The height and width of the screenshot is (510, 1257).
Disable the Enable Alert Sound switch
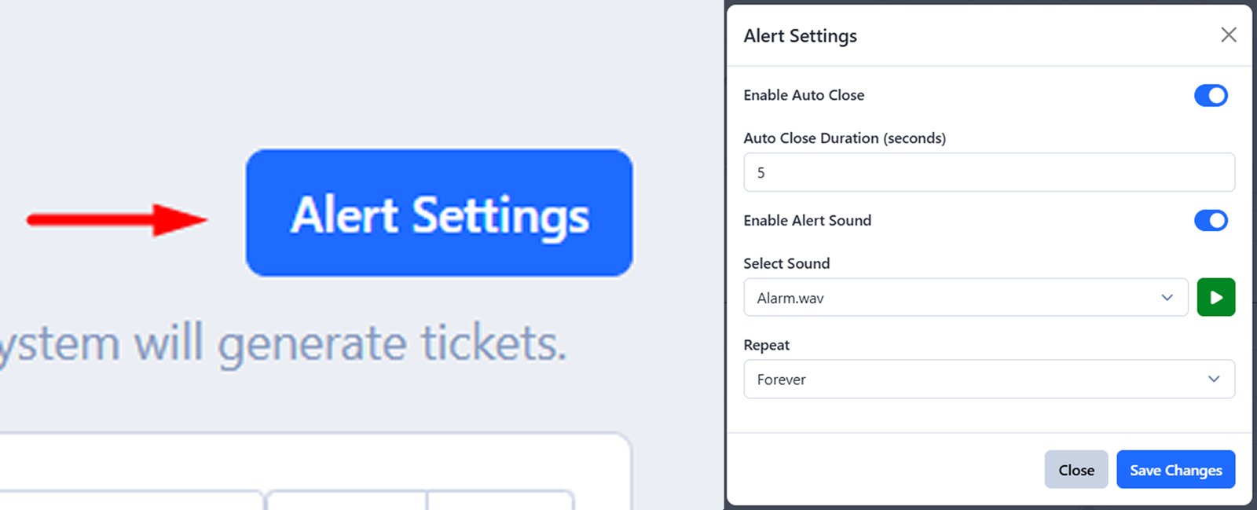coord(1210,221)
